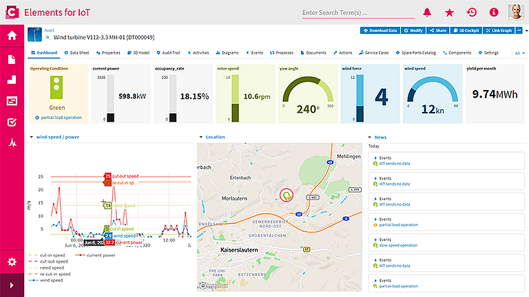
Task: Click the yaw angle gauge showing 240°
Action: [x=308, y=95]
